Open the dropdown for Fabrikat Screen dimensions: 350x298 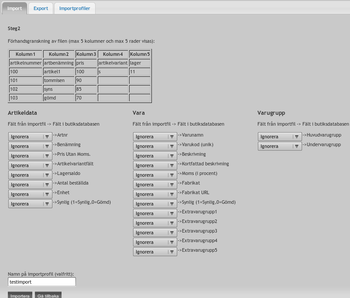click(155, 185)
